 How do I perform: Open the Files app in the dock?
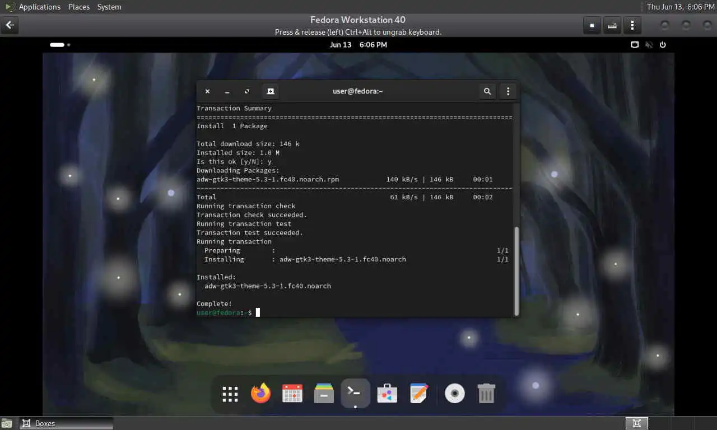(324, 394)
